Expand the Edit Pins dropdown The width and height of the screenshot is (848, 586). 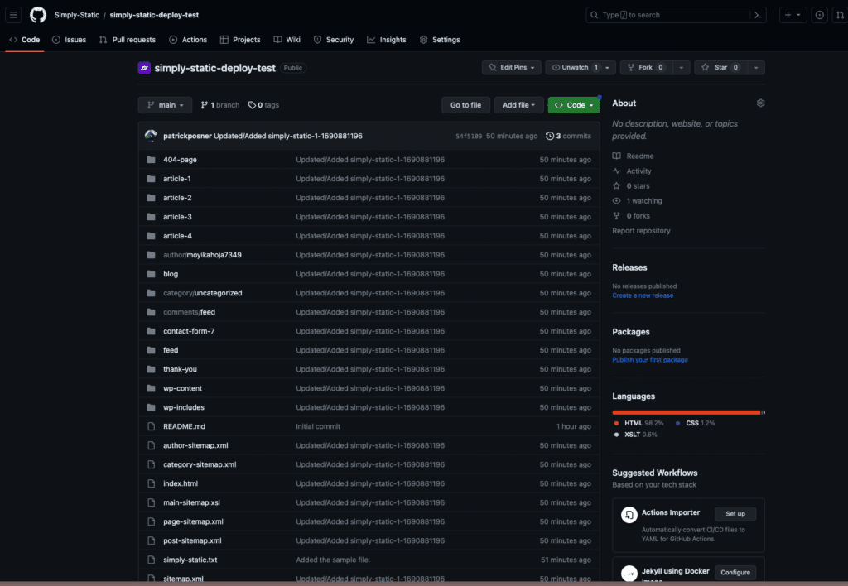pos(512,68)
